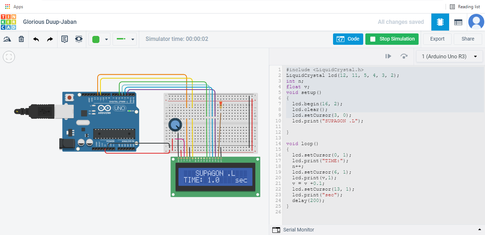Select the resistor on the breadboard
The height and width of the screenshot is (235, 485).
(x=221, y=105)
